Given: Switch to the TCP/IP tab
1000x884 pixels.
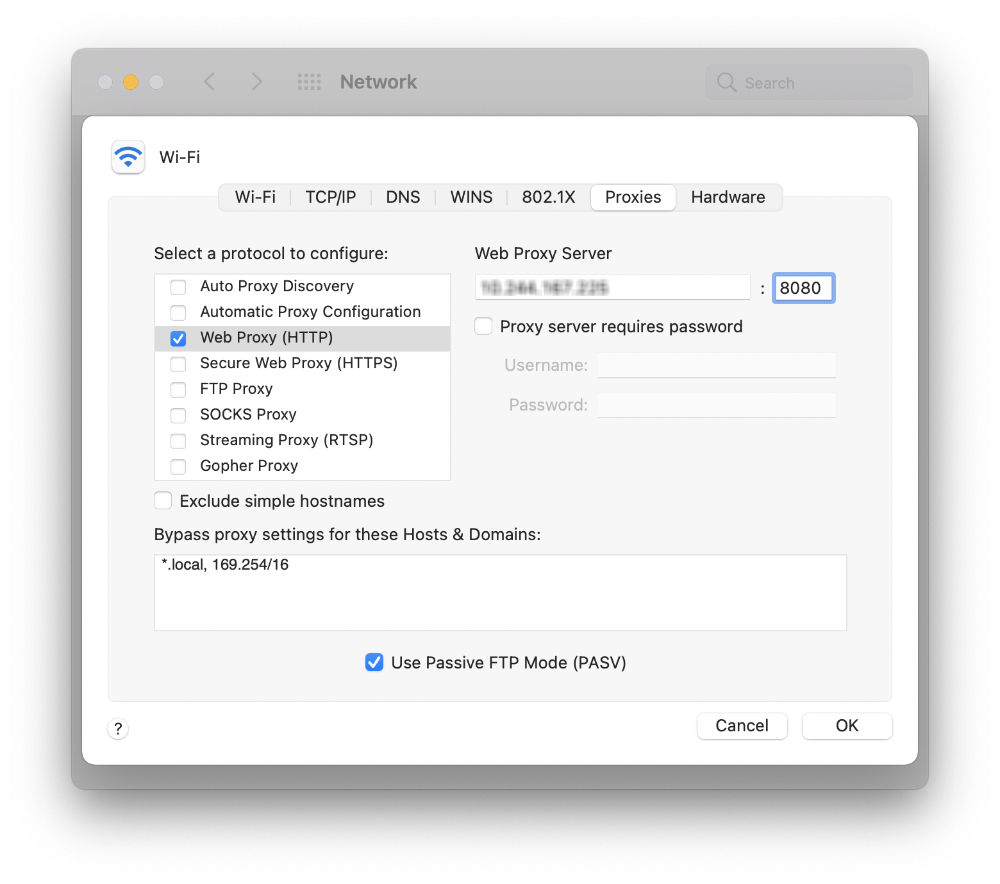Looking at the screenshot, I should pyautogui.click(x=330, y=197).
